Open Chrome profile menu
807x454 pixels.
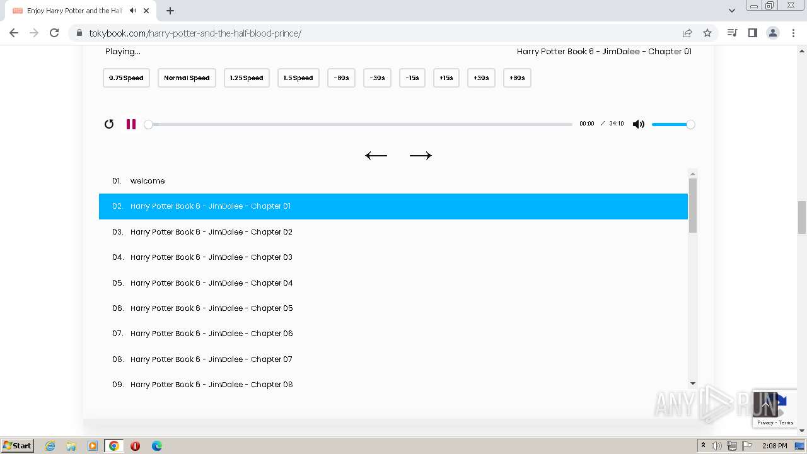[x=773, y=33]
